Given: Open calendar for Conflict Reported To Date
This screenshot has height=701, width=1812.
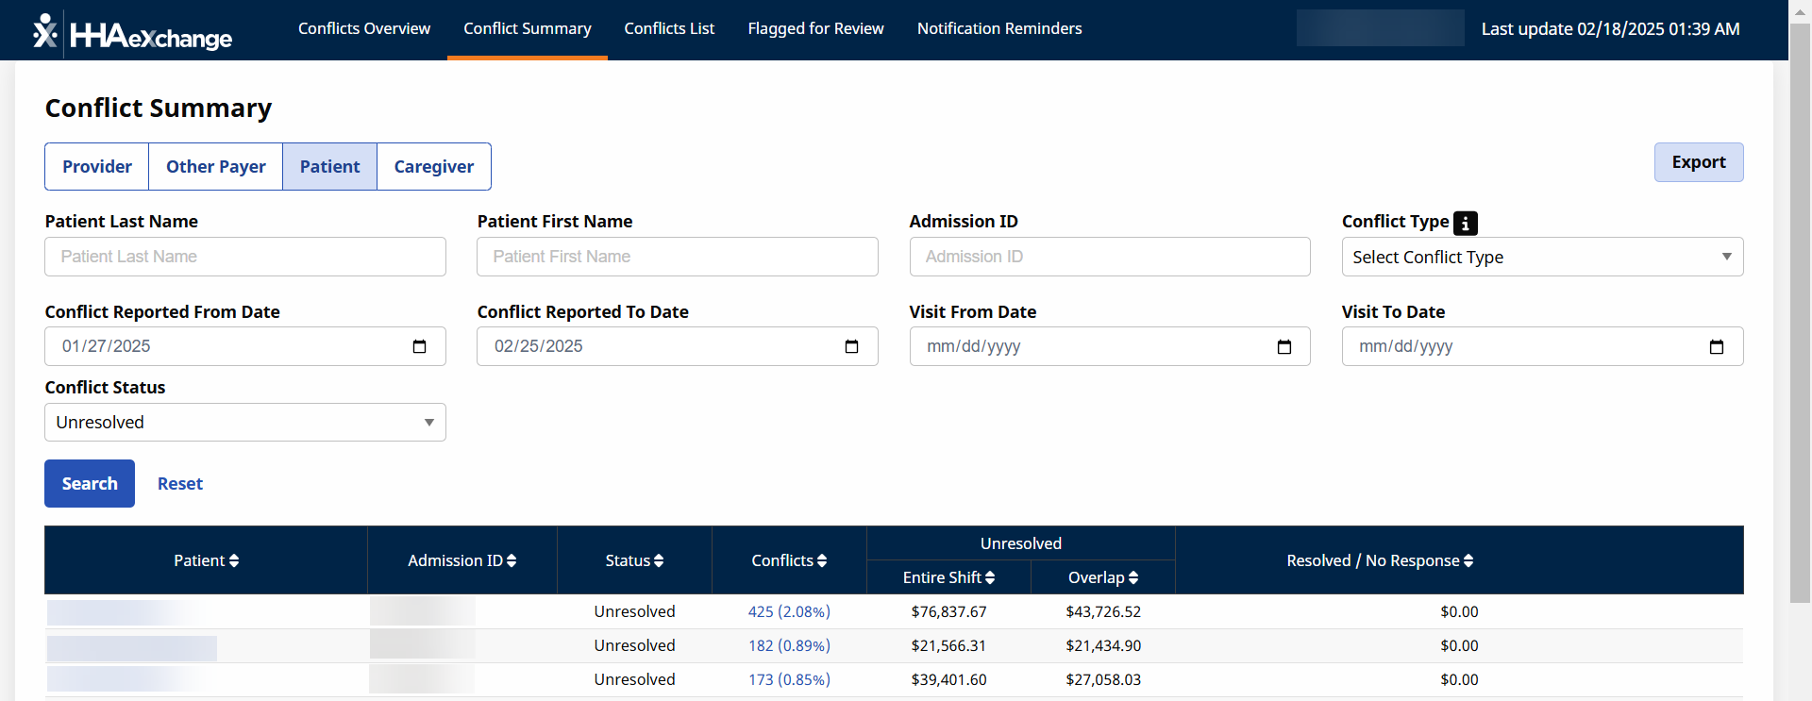Looking at the screenshot, I should coord(851,347).
